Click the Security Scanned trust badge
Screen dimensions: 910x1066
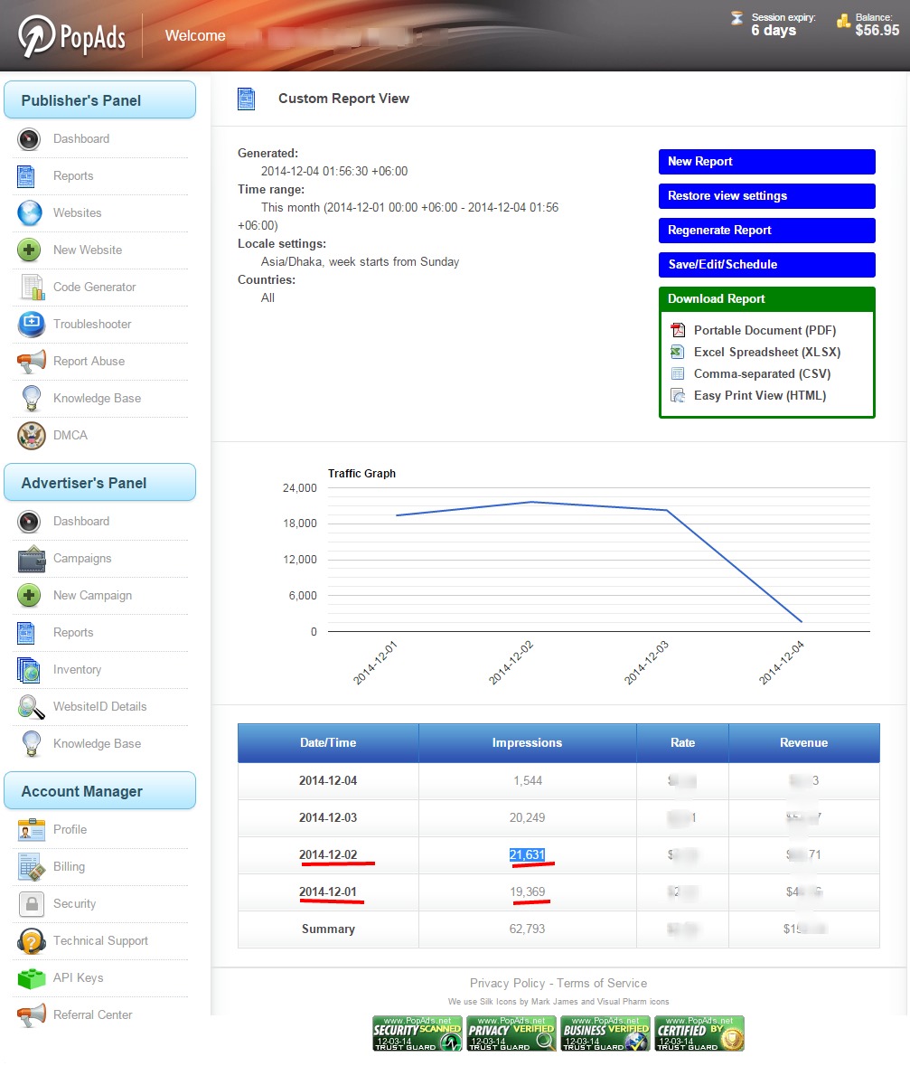(x=417, y=1034)
